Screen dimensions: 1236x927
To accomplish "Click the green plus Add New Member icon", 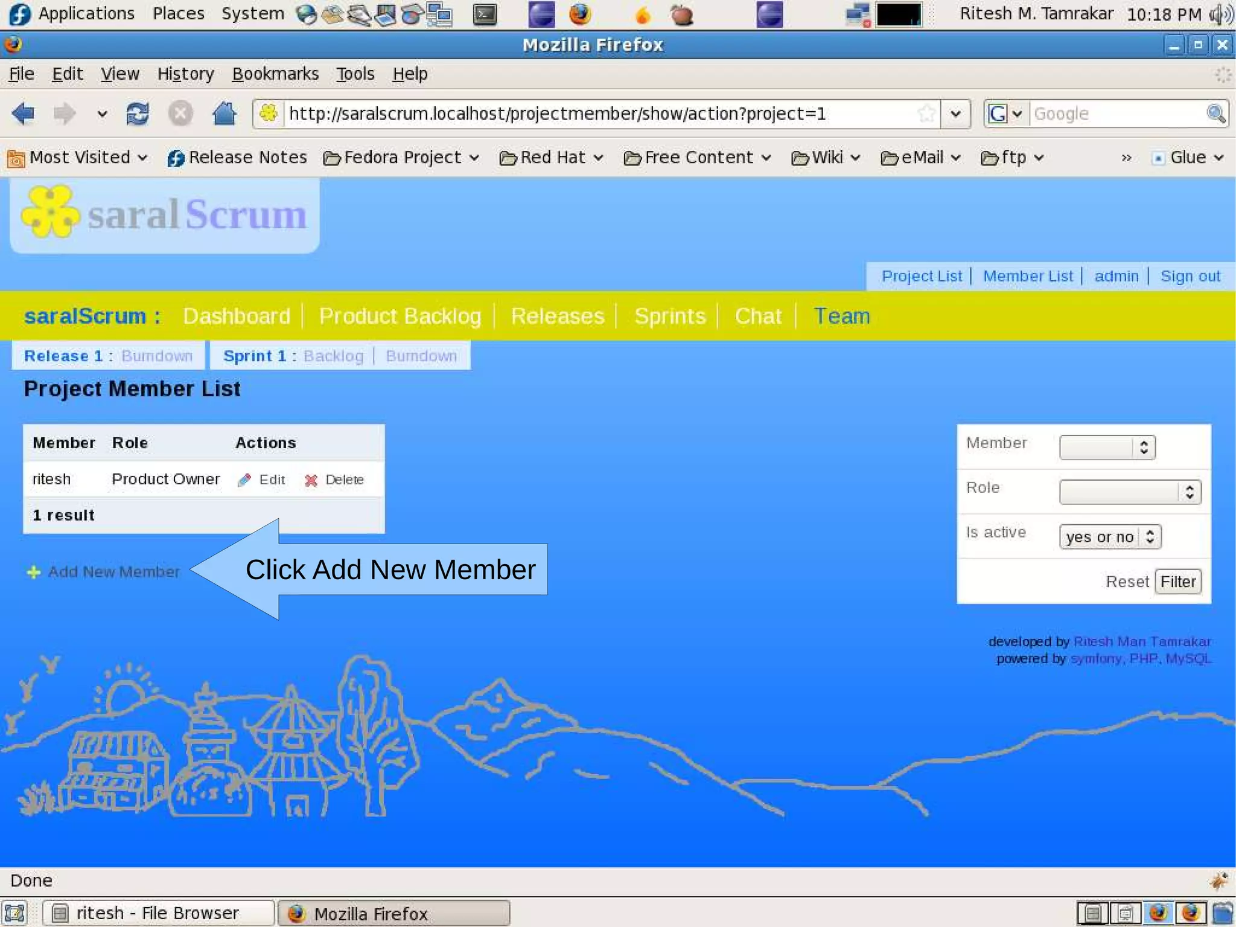I will coord(34,572).
